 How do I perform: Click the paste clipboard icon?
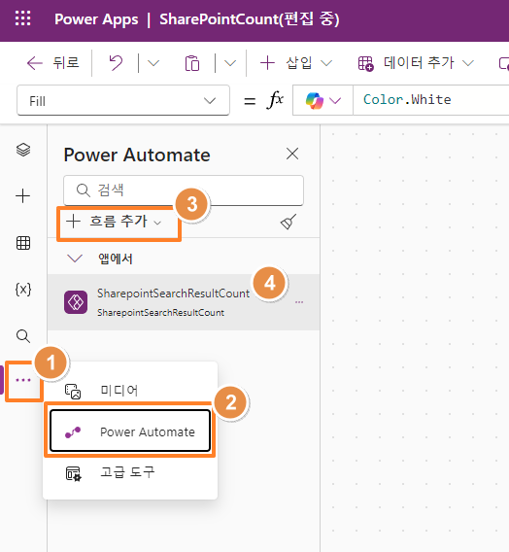pos(192,64)
